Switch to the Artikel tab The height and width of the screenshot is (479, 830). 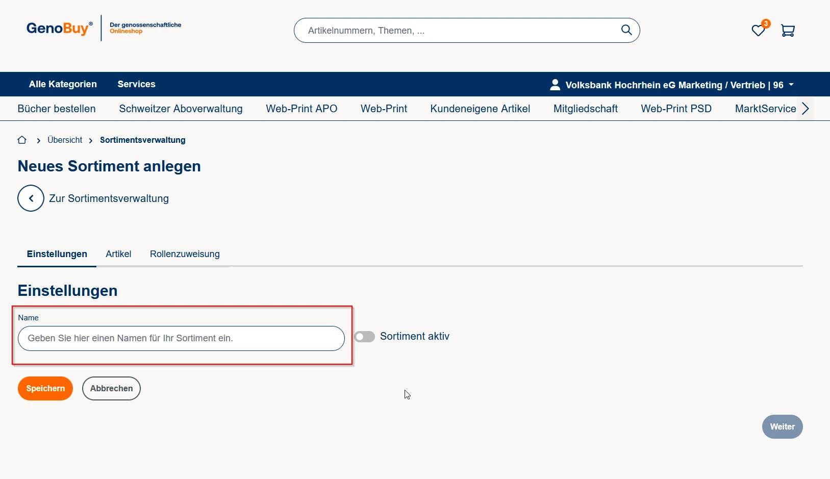pos(118,254)
